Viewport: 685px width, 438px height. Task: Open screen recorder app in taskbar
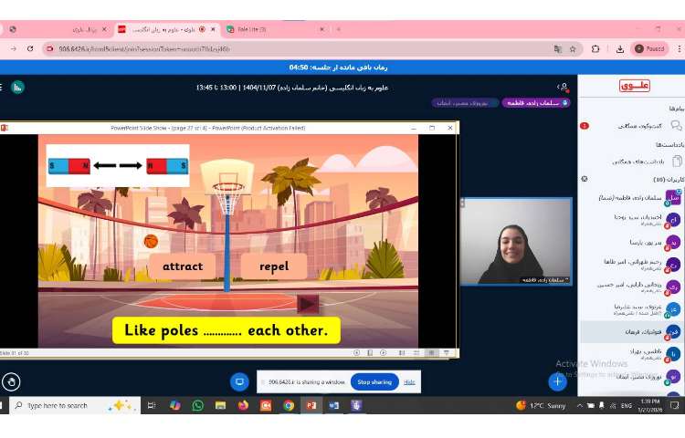(x=266, y=406)
